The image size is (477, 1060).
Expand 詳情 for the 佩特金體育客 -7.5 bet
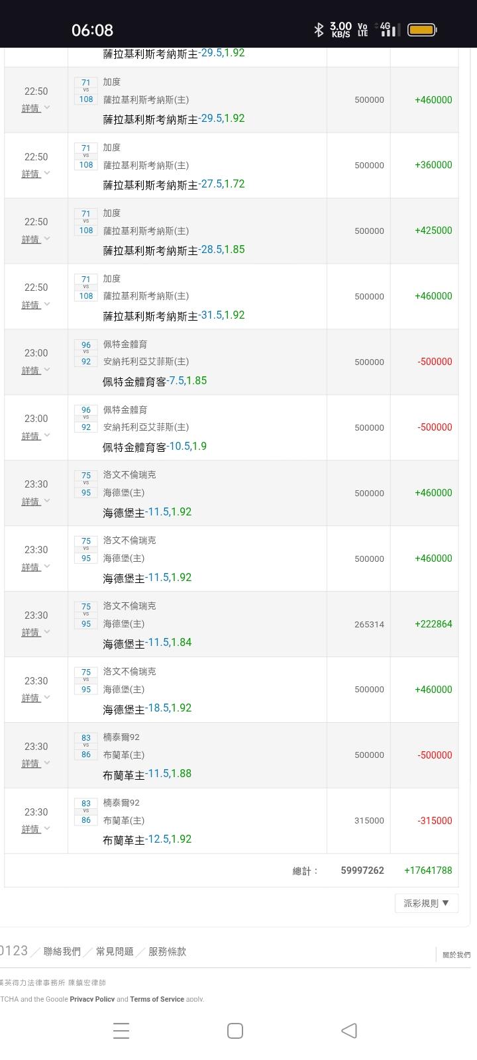tap(36, 370)
